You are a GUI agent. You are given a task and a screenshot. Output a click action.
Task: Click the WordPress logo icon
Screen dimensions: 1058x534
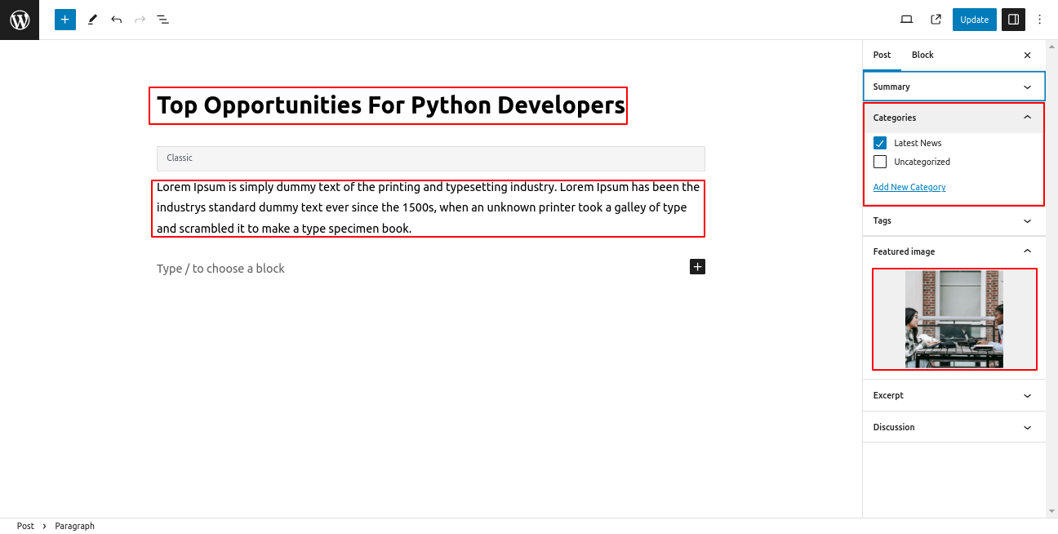pyautogui.click(x=20, y=20)
